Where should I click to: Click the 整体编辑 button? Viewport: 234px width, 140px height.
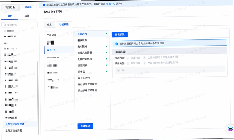85,126
